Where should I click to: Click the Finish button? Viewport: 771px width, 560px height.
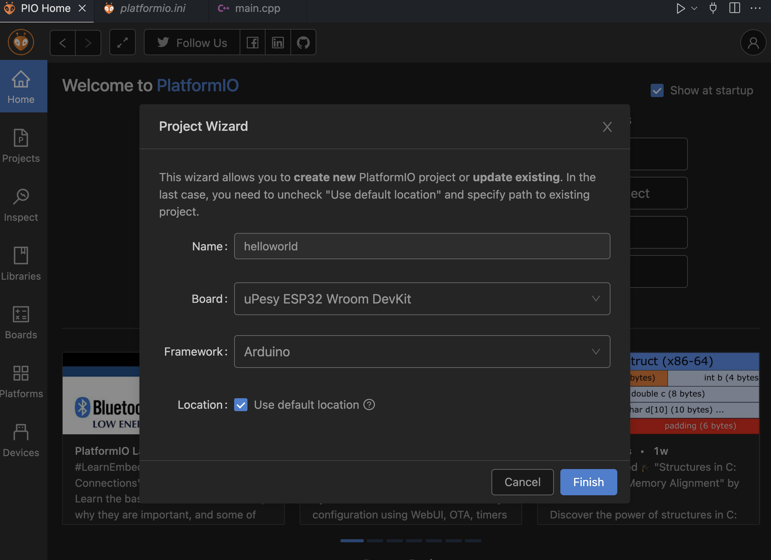point(588,482)
